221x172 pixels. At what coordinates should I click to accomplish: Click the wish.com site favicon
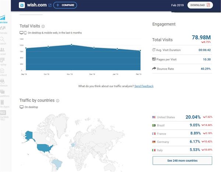[x=22, y=5]
